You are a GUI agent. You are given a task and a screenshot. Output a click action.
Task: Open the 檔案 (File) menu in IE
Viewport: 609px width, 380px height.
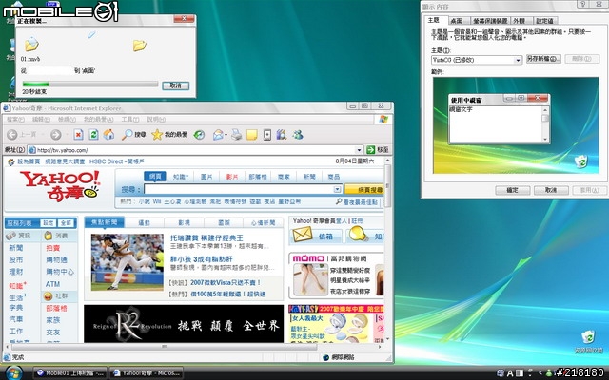[x=15, y=120]
